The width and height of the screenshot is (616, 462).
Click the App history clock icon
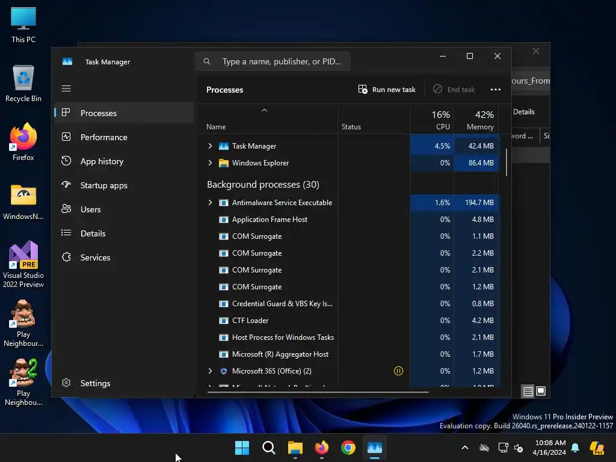[66, 161]
